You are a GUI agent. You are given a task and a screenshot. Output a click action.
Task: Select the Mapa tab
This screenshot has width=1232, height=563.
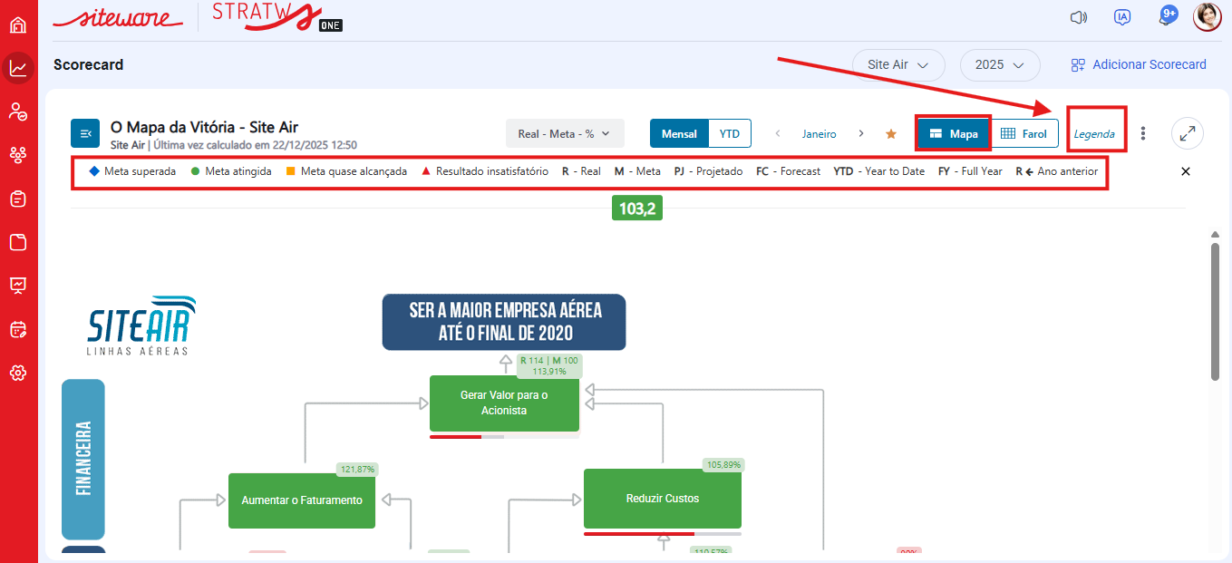click(953, 133)
